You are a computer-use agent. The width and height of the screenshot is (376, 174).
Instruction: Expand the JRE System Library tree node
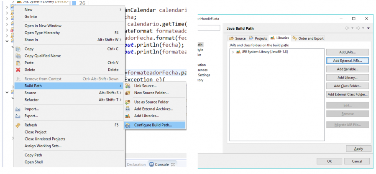pyautogui.click(x=233, y=52)
